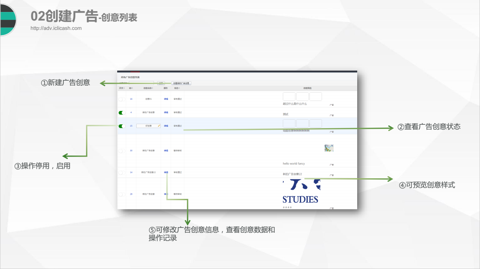Click the pencil icon beside 好创意
This screenshot has height=269, width=480.
(159, 126)
